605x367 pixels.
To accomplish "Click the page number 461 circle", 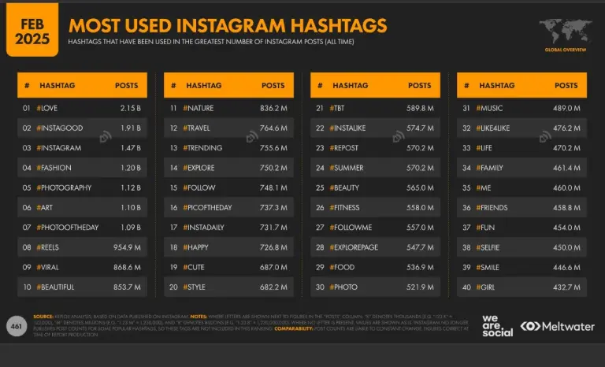I will click(17, 327).
